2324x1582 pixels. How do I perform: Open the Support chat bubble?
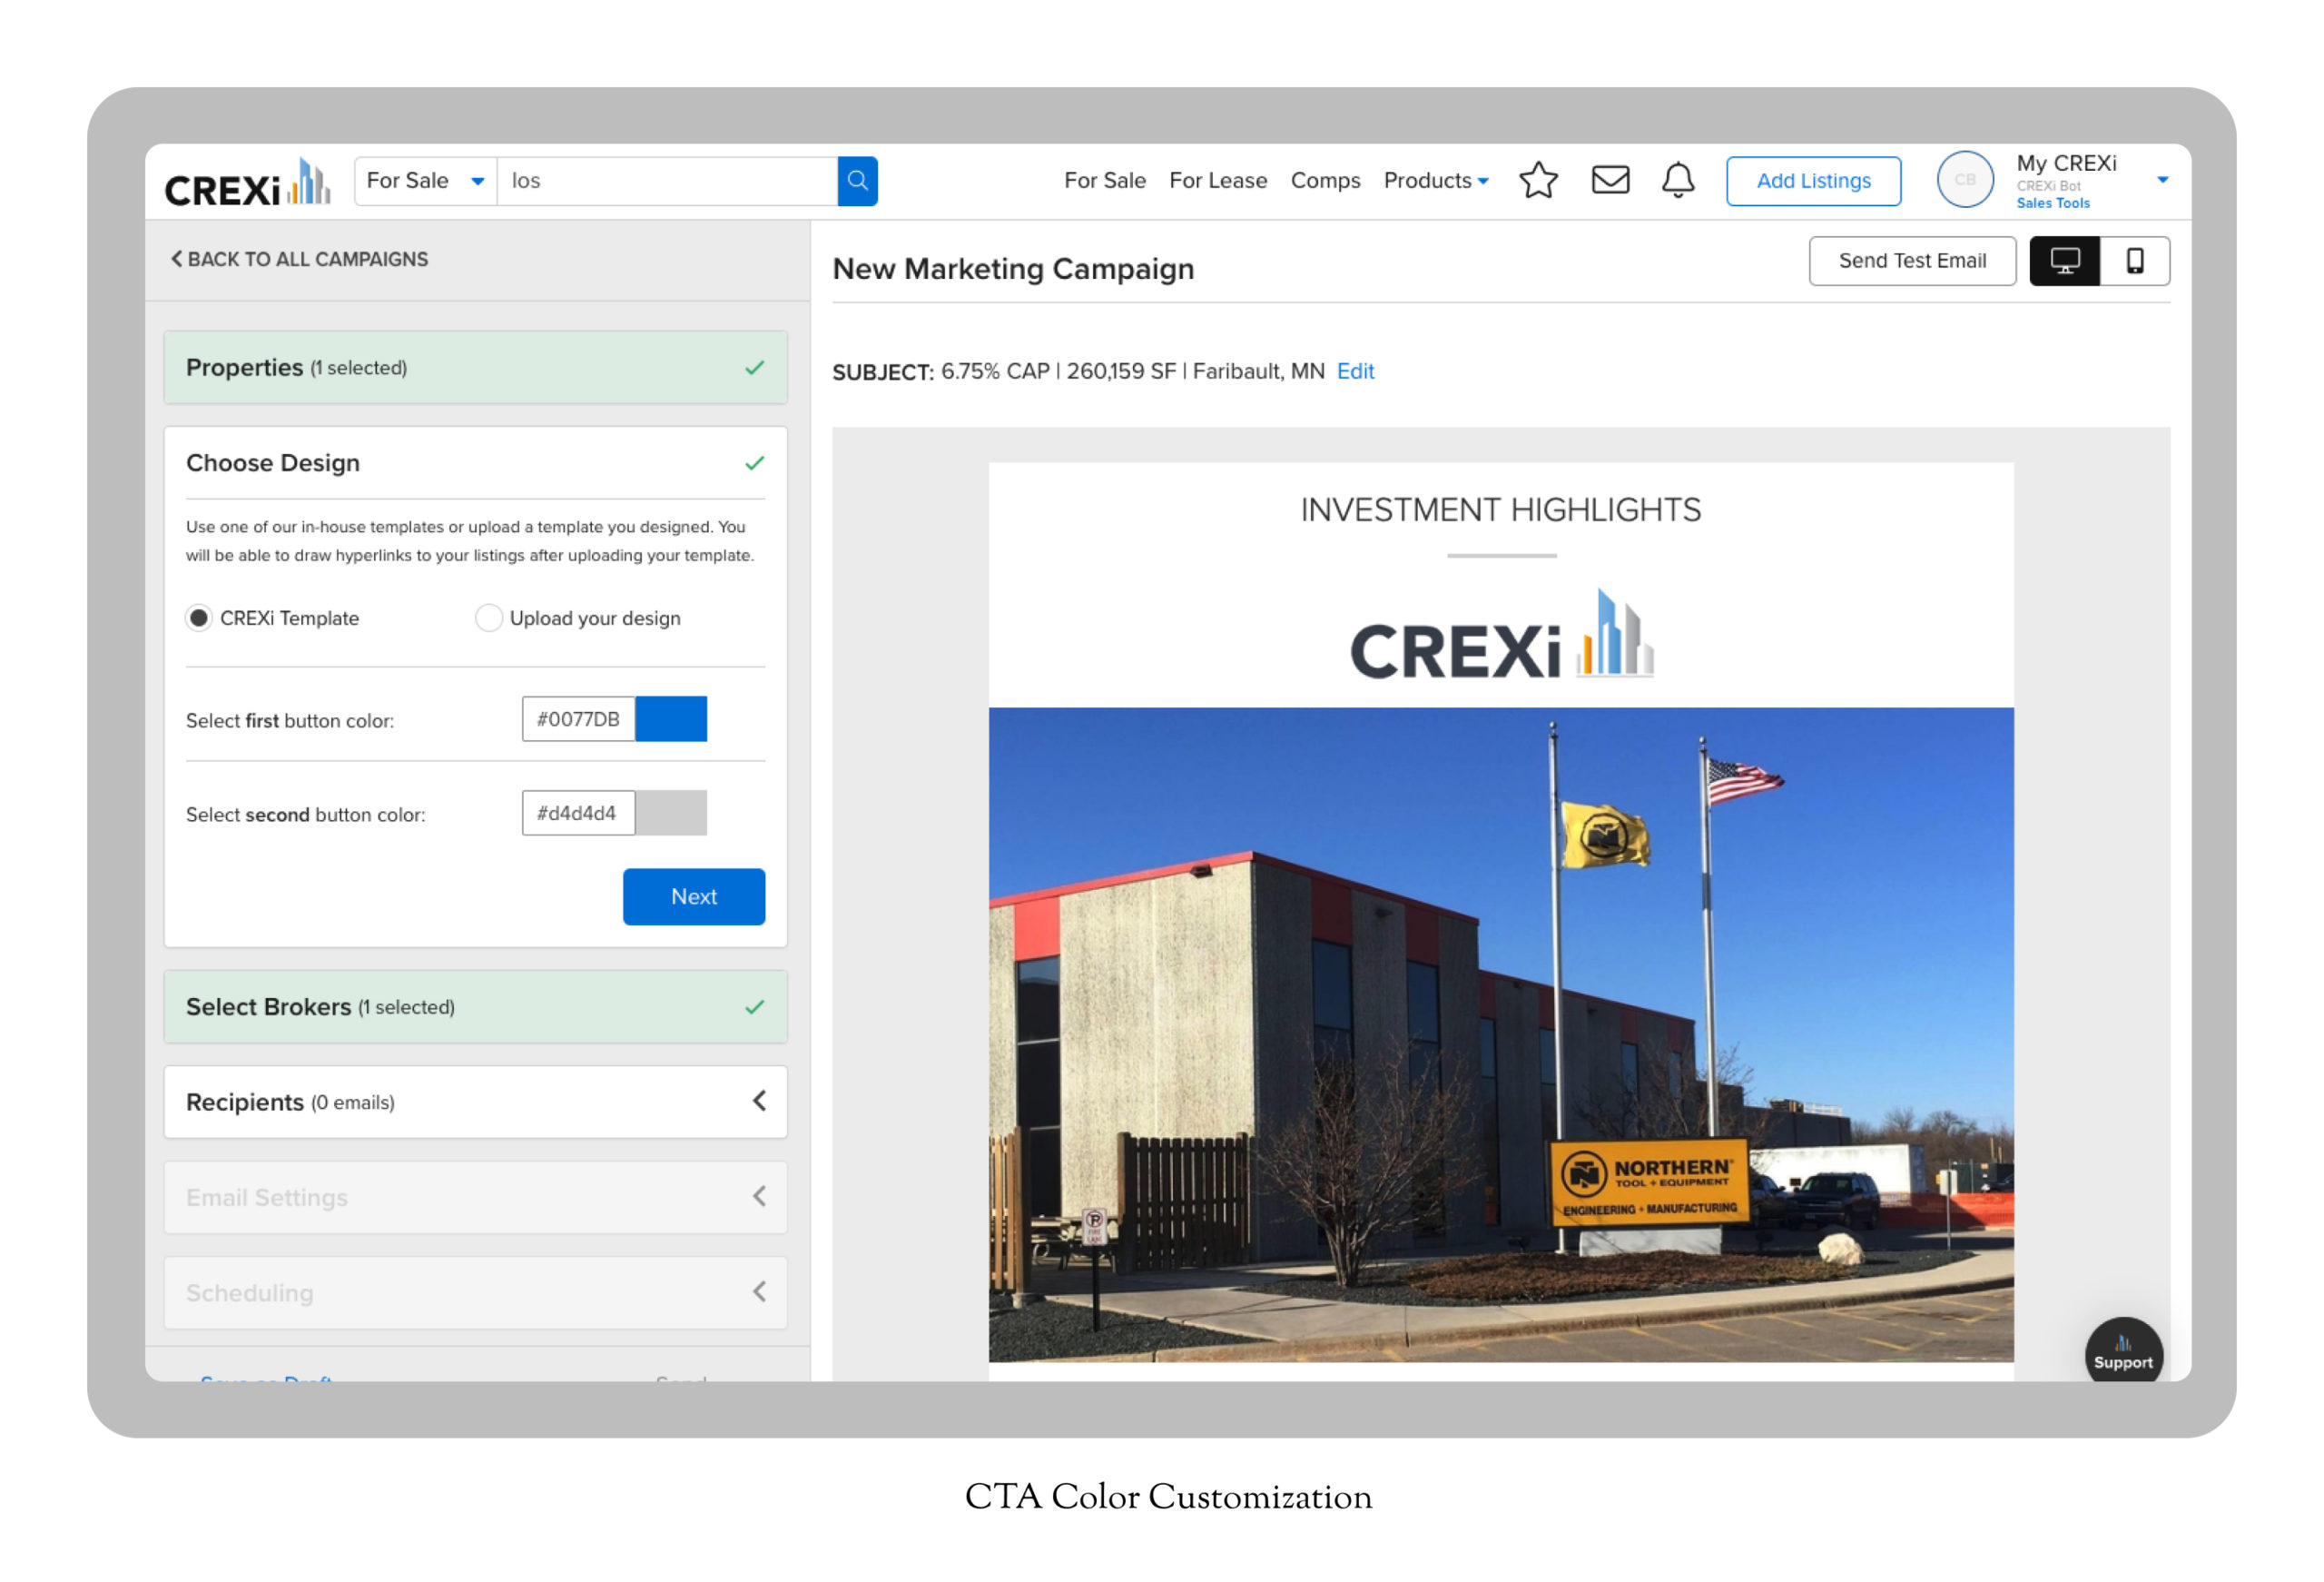point(2122,1352)
